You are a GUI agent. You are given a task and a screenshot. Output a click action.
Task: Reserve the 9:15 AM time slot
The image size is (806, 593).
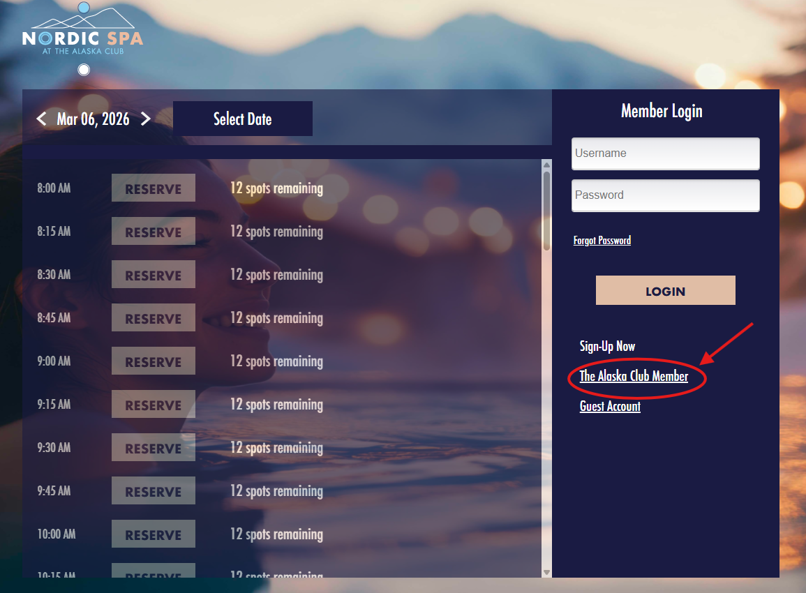pos(153,404)
